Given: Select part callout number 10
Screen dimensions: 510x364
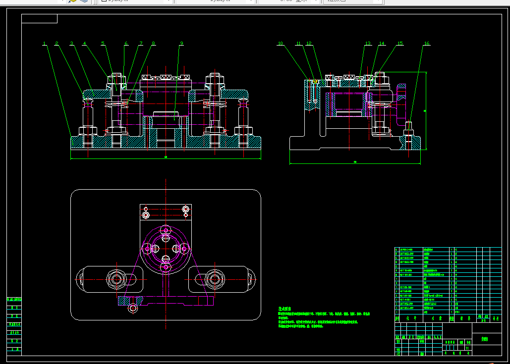Looking at the screenshot, I should (x=281, y=44).
